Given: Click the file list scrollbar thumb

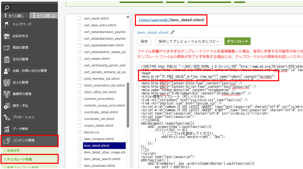Looking at the screenshot, I should (128, 105).
